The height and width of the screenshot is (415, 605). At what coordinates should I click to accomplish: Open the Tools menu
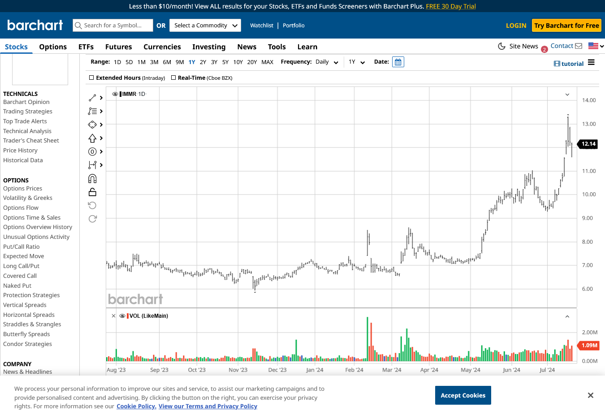pyautogui.click(x=277, y=47)
